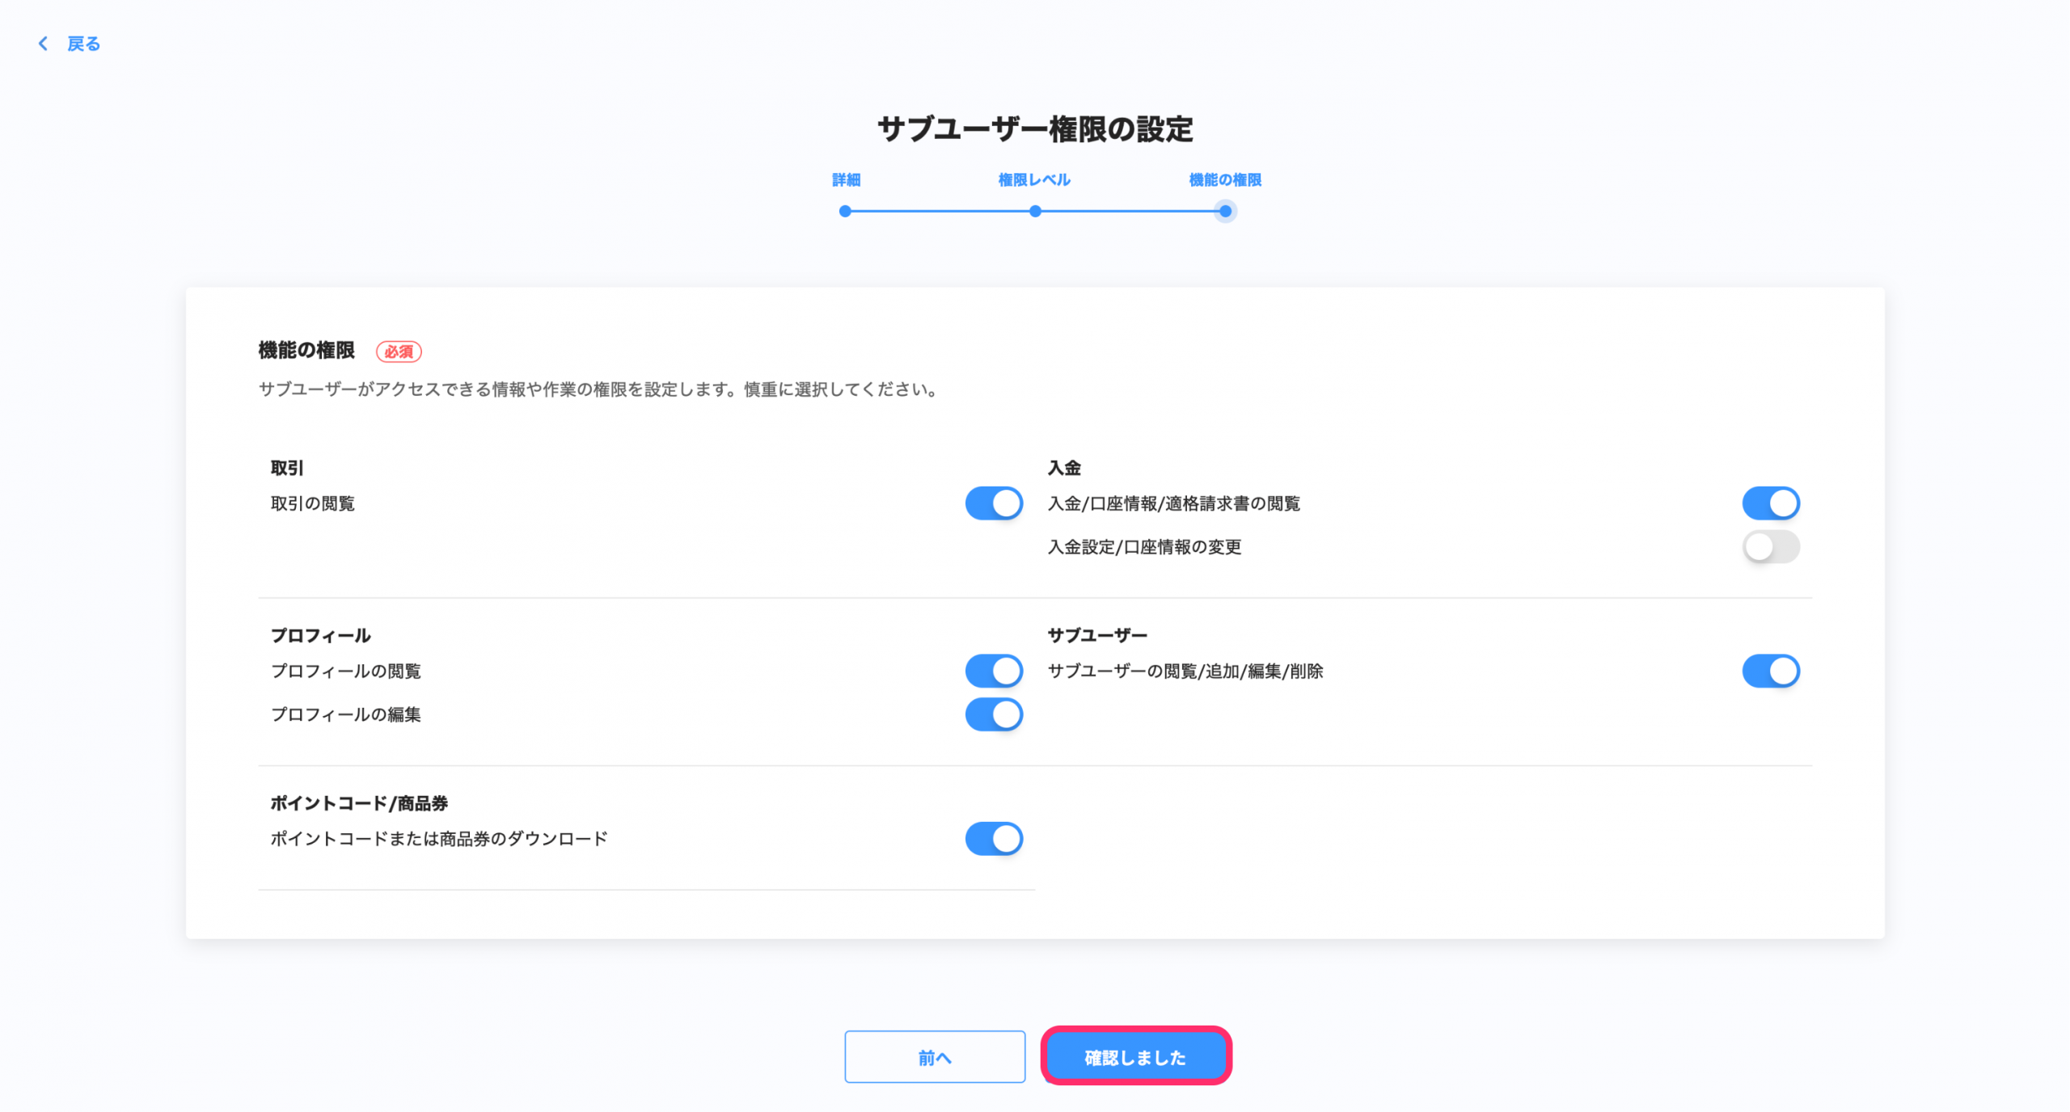The width and height of the screenshot is (2070, 1112).
Task: Select the 詳細 step label
Action: (x=846, y=179)
